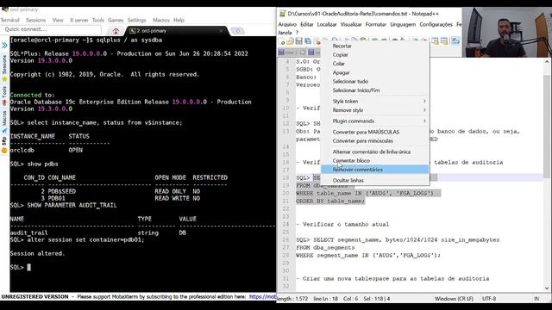552x310 pixels.
Task: Expand the Remove style submenu
Action: point(375,110)
